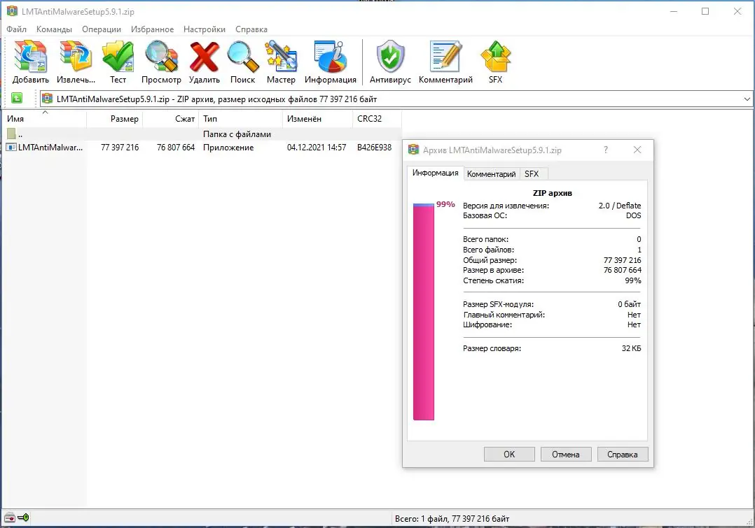The width and height of the screenshot is (755, 528).
Task: Click the B426E938 CRC32 value
Action: 374,148
